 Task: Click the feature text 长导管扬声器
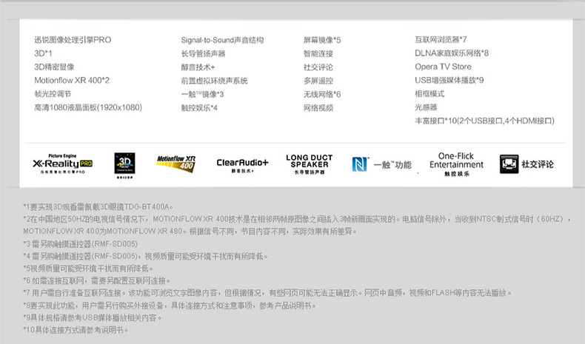[x=204, y=54]
